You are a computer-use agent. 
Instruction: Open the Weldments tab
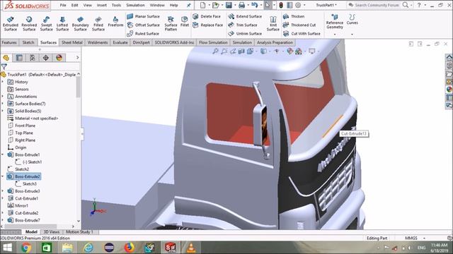[x=98, y=42]
